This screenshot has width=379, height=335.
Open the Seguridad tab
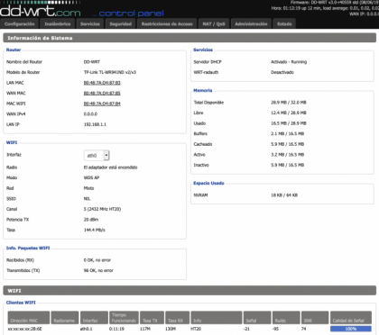(121, 24)
